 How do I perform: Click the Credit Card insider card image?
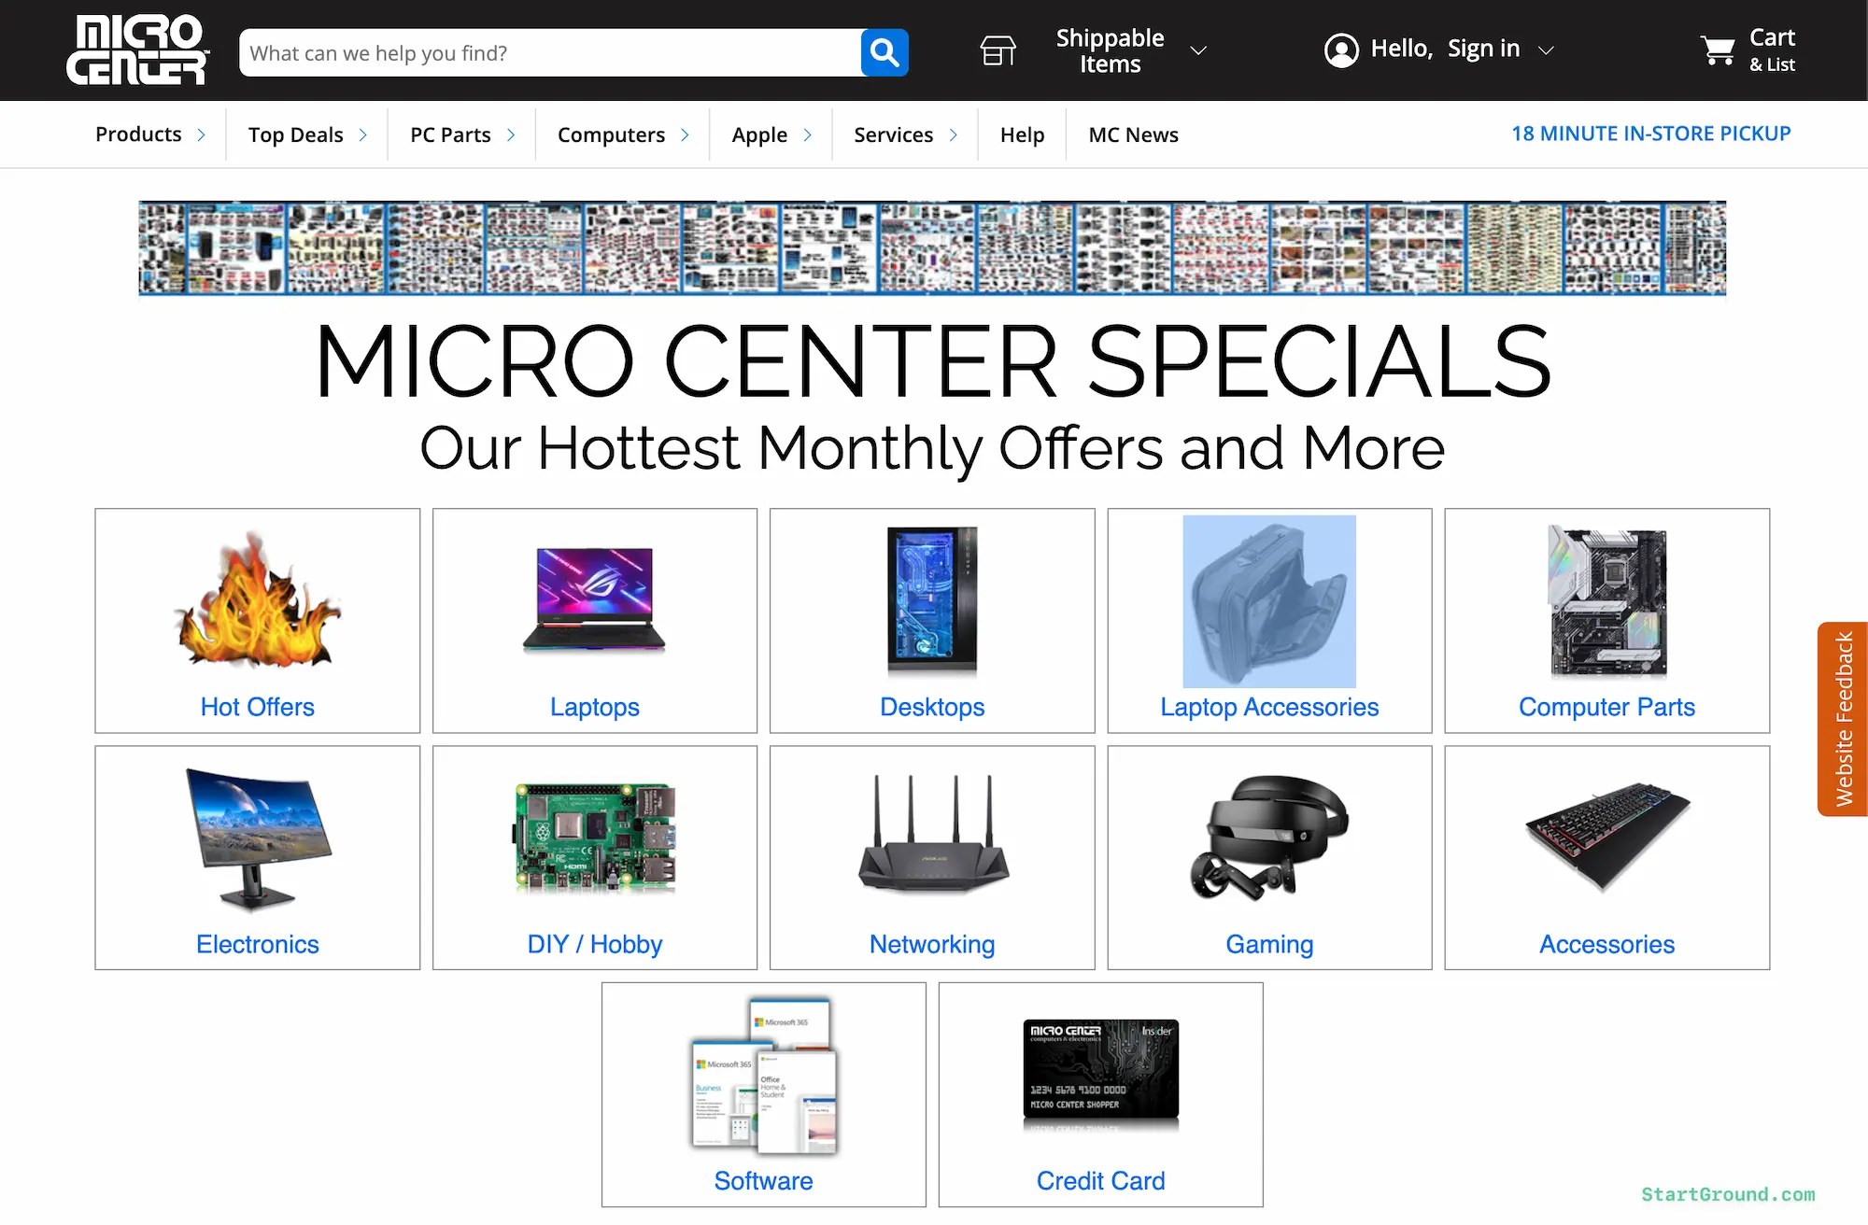pos(1100,1069)
